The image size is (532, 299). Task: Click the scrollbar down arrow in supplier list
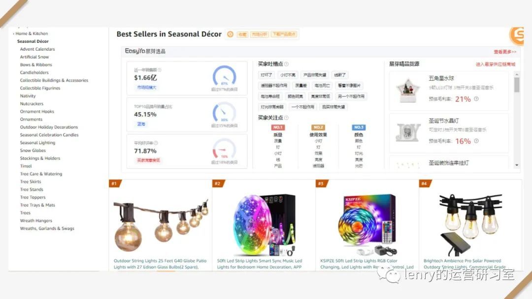click(x=517, y=165)
